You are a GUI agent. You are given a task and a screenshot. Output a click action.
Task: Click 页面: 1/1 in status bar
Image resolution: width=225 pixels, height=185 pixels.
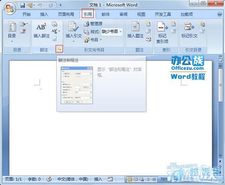click(x=13, y=179)
